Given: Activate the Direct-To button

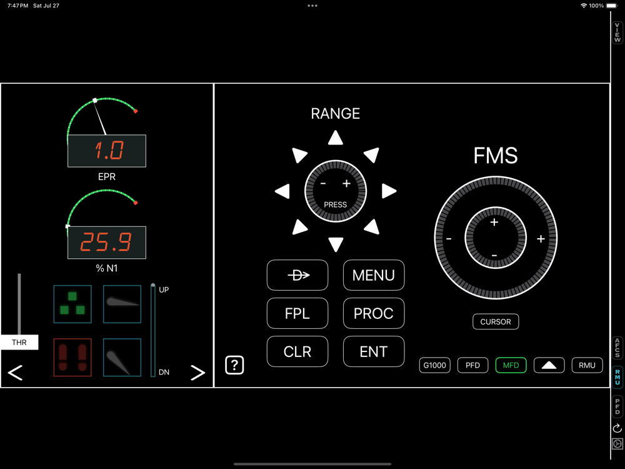Looking at the screenshot, I should point(297,275).
